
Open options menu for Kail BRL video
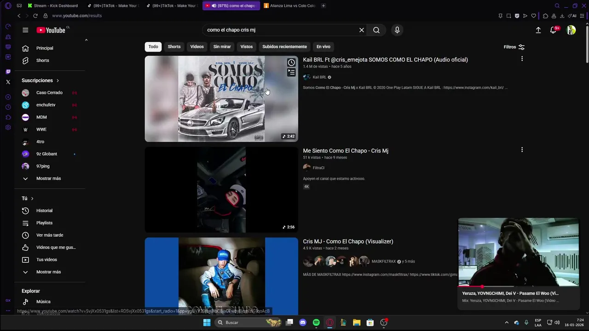click(522, 59)
